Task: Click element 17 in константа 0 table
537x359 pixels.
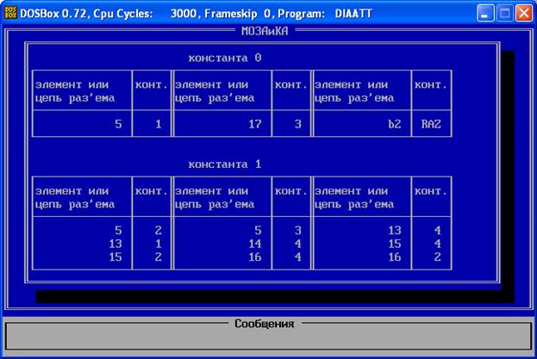Action: 255,124
